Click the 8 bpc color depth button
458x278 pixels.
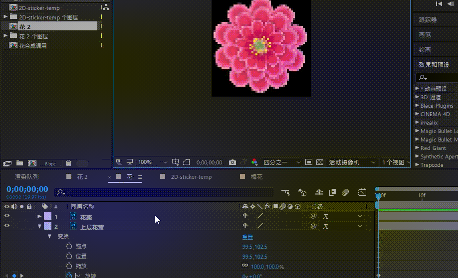point(50,163)
